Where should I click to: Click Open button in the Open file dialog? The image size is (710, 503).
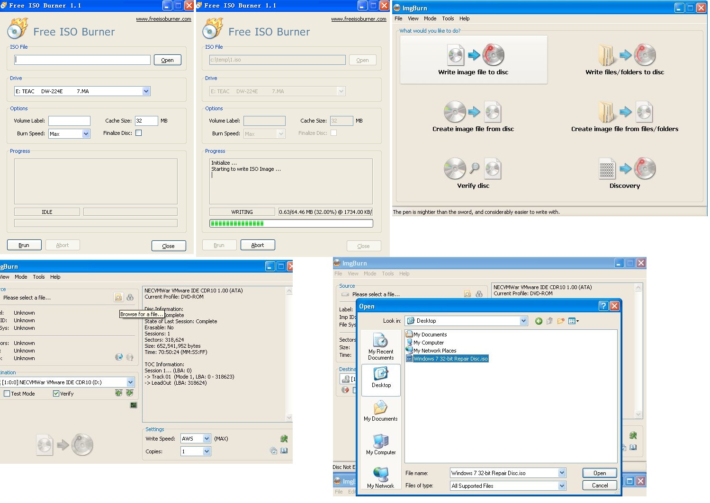pyautogui.click(x=600, y=473)
